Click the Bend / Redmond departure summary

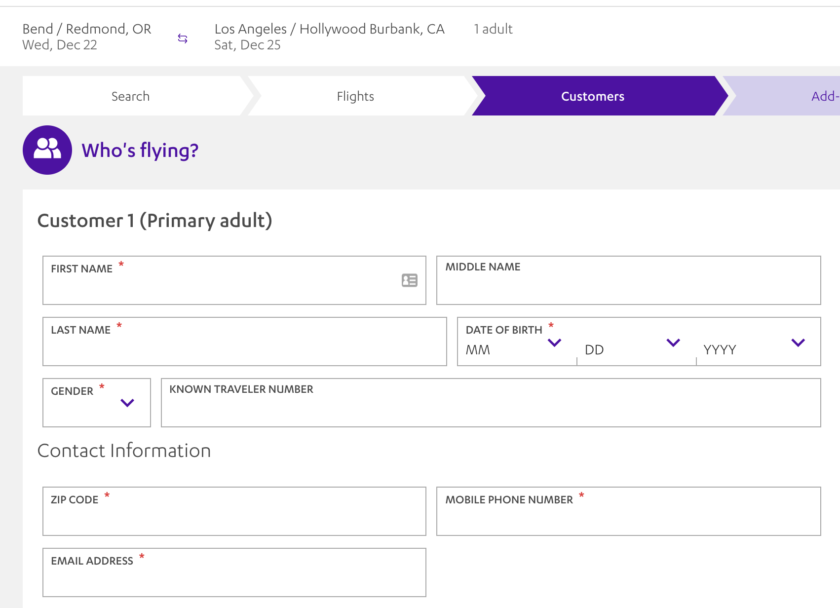tap(87, 37)
